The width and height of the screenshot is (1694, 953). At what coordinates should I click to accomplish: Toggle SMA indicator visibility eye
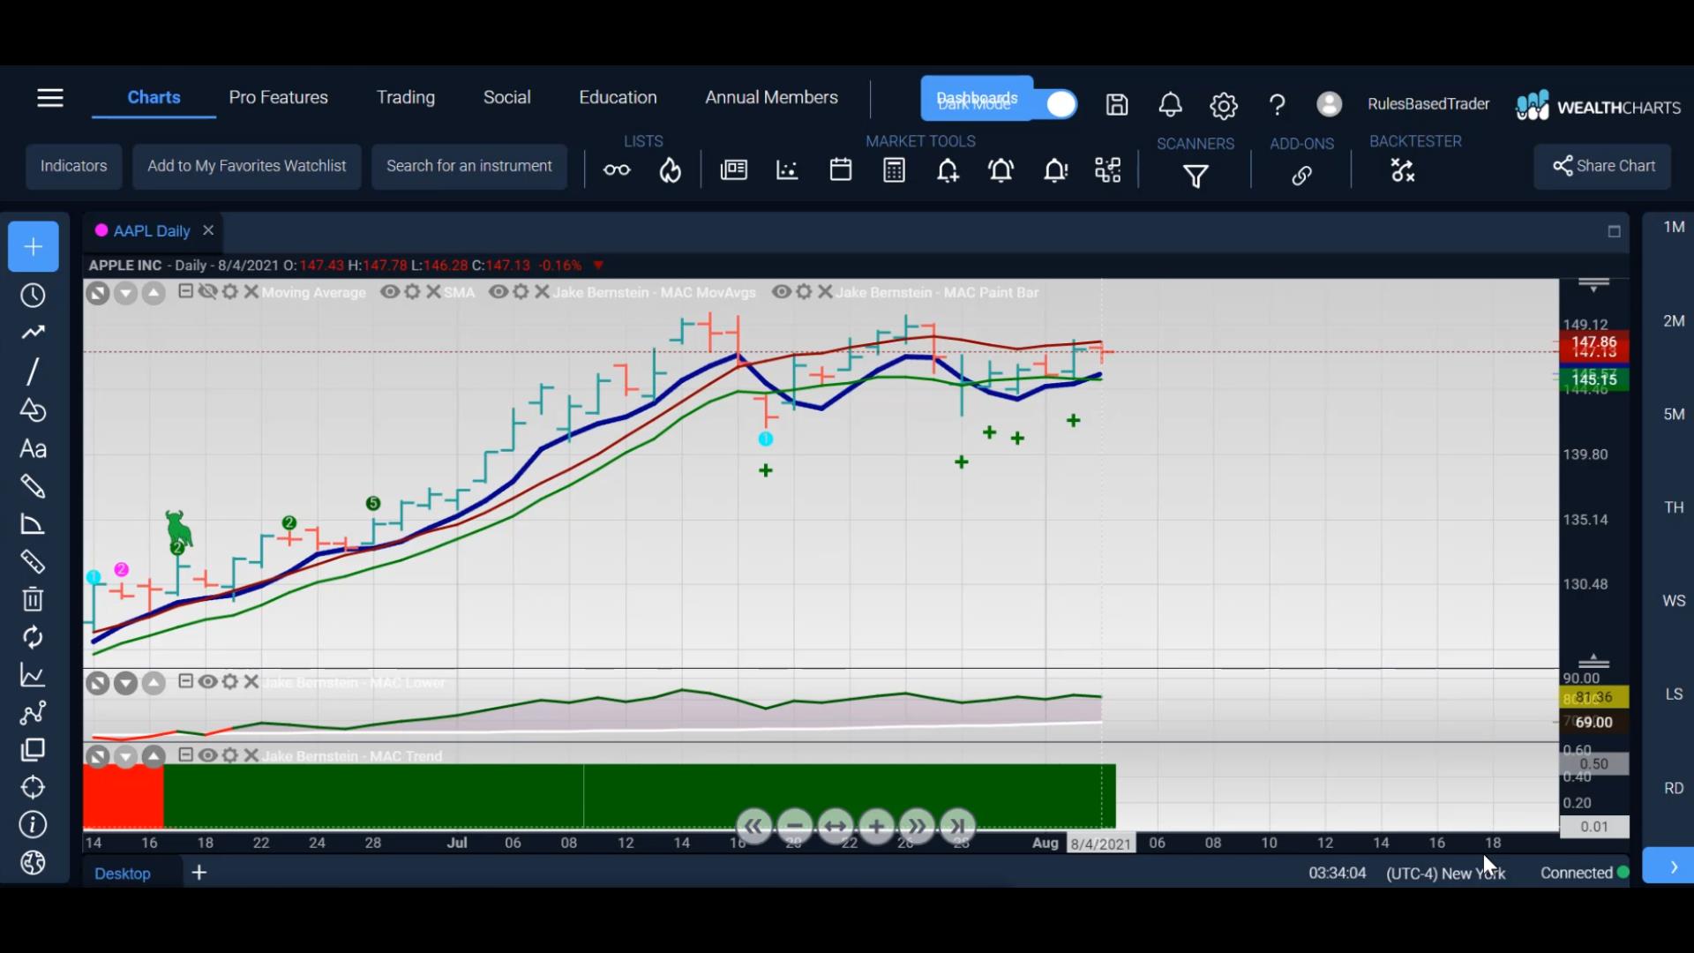coord(390,292)
